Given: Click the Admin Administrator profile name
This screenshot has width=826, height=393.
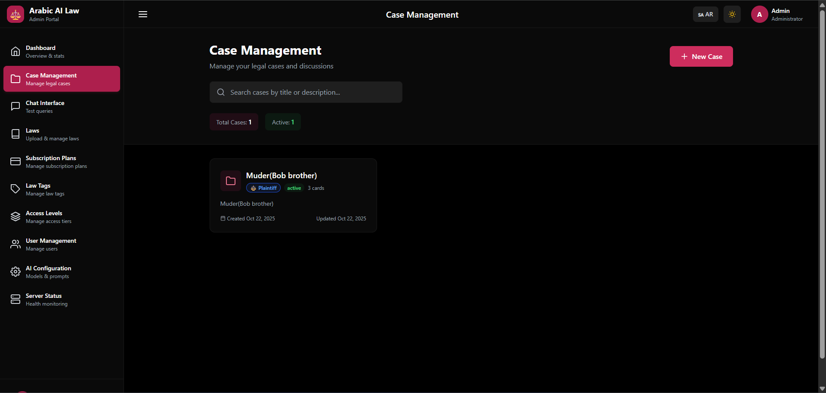Looking at the screenshot, I should (x=787, y=15).
